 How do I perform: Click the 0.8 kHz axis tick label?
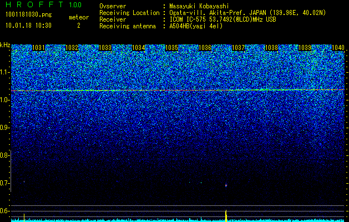click(5, 155)
